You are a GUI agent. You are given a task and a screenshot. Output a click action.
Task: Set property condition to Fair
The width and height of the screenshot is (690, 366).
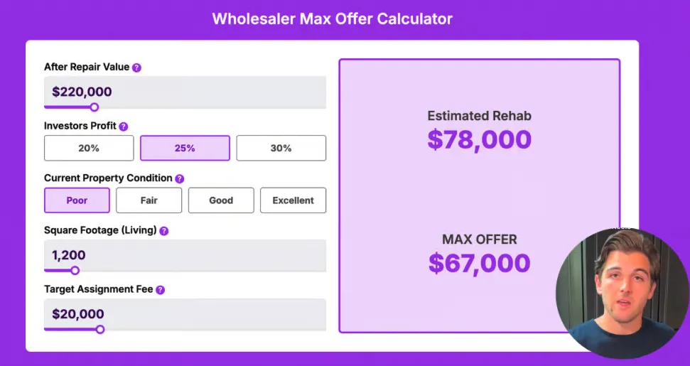point(149,200)
